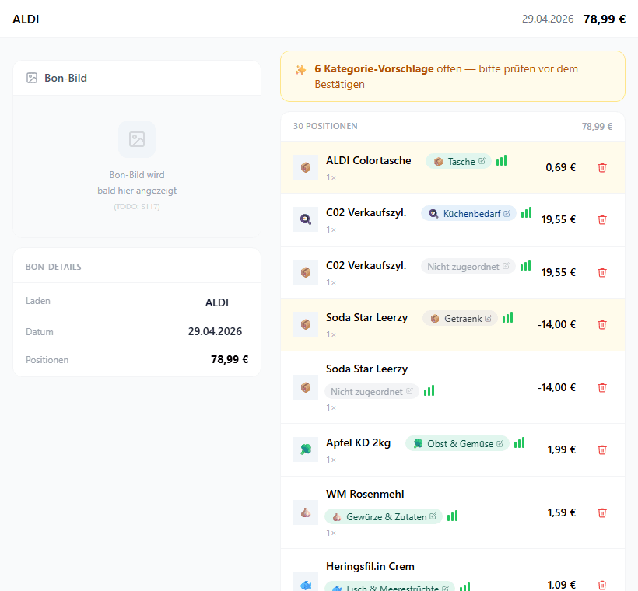638x591 pixels.
Task: Click the confidence bars next to Obst & Gemüse
Action: click(x=519, y=442)
